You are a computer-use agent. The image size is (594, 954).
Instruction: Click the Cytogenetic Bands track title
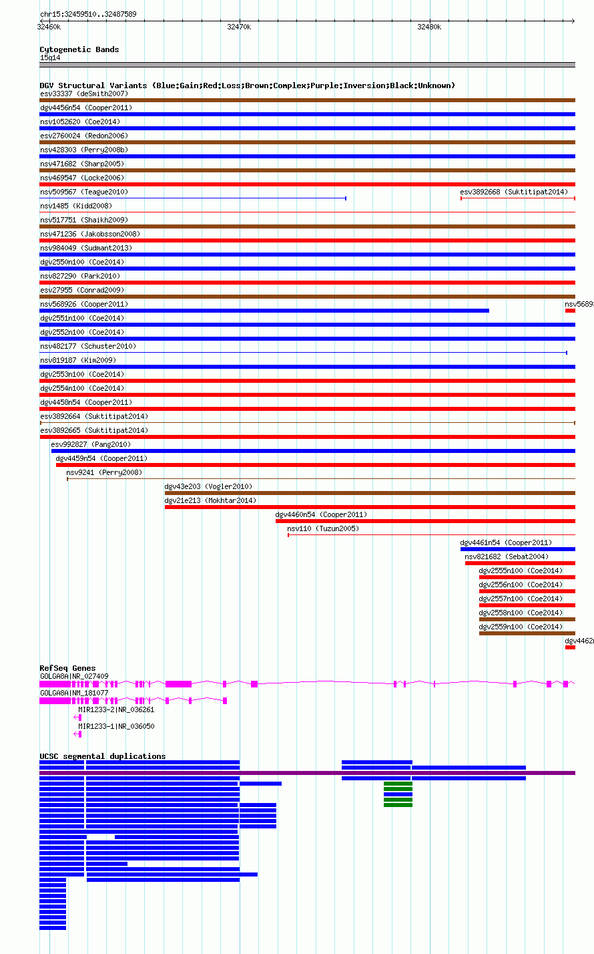(x=79, y=49)
